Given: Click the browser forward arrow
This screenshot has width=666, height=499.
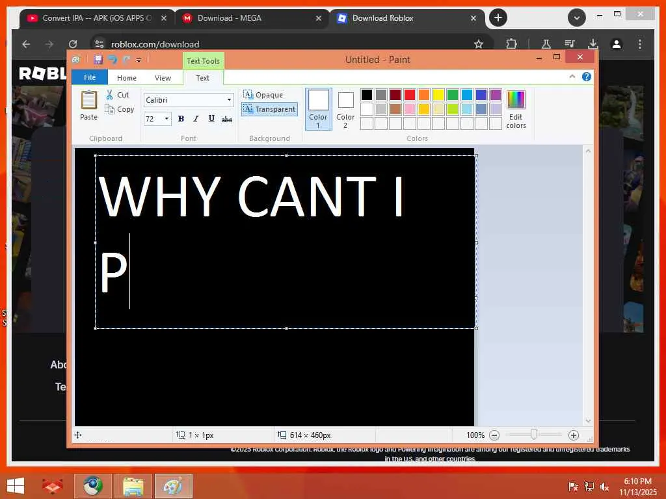Looking at the screenshot, I should (x=49, y=44).
